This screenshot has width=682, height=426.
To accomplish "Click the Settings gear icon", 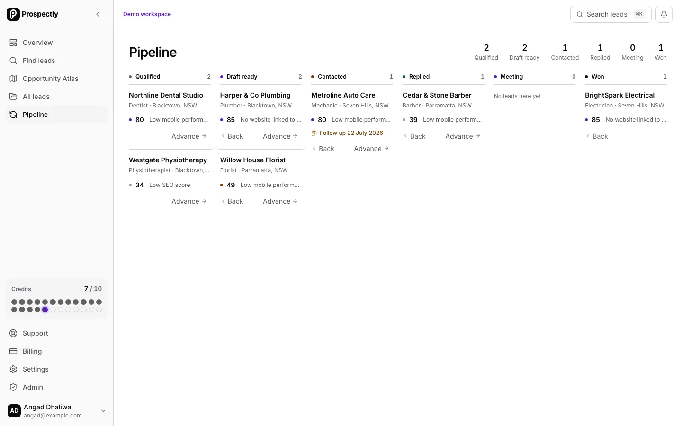I will (13, 369).
